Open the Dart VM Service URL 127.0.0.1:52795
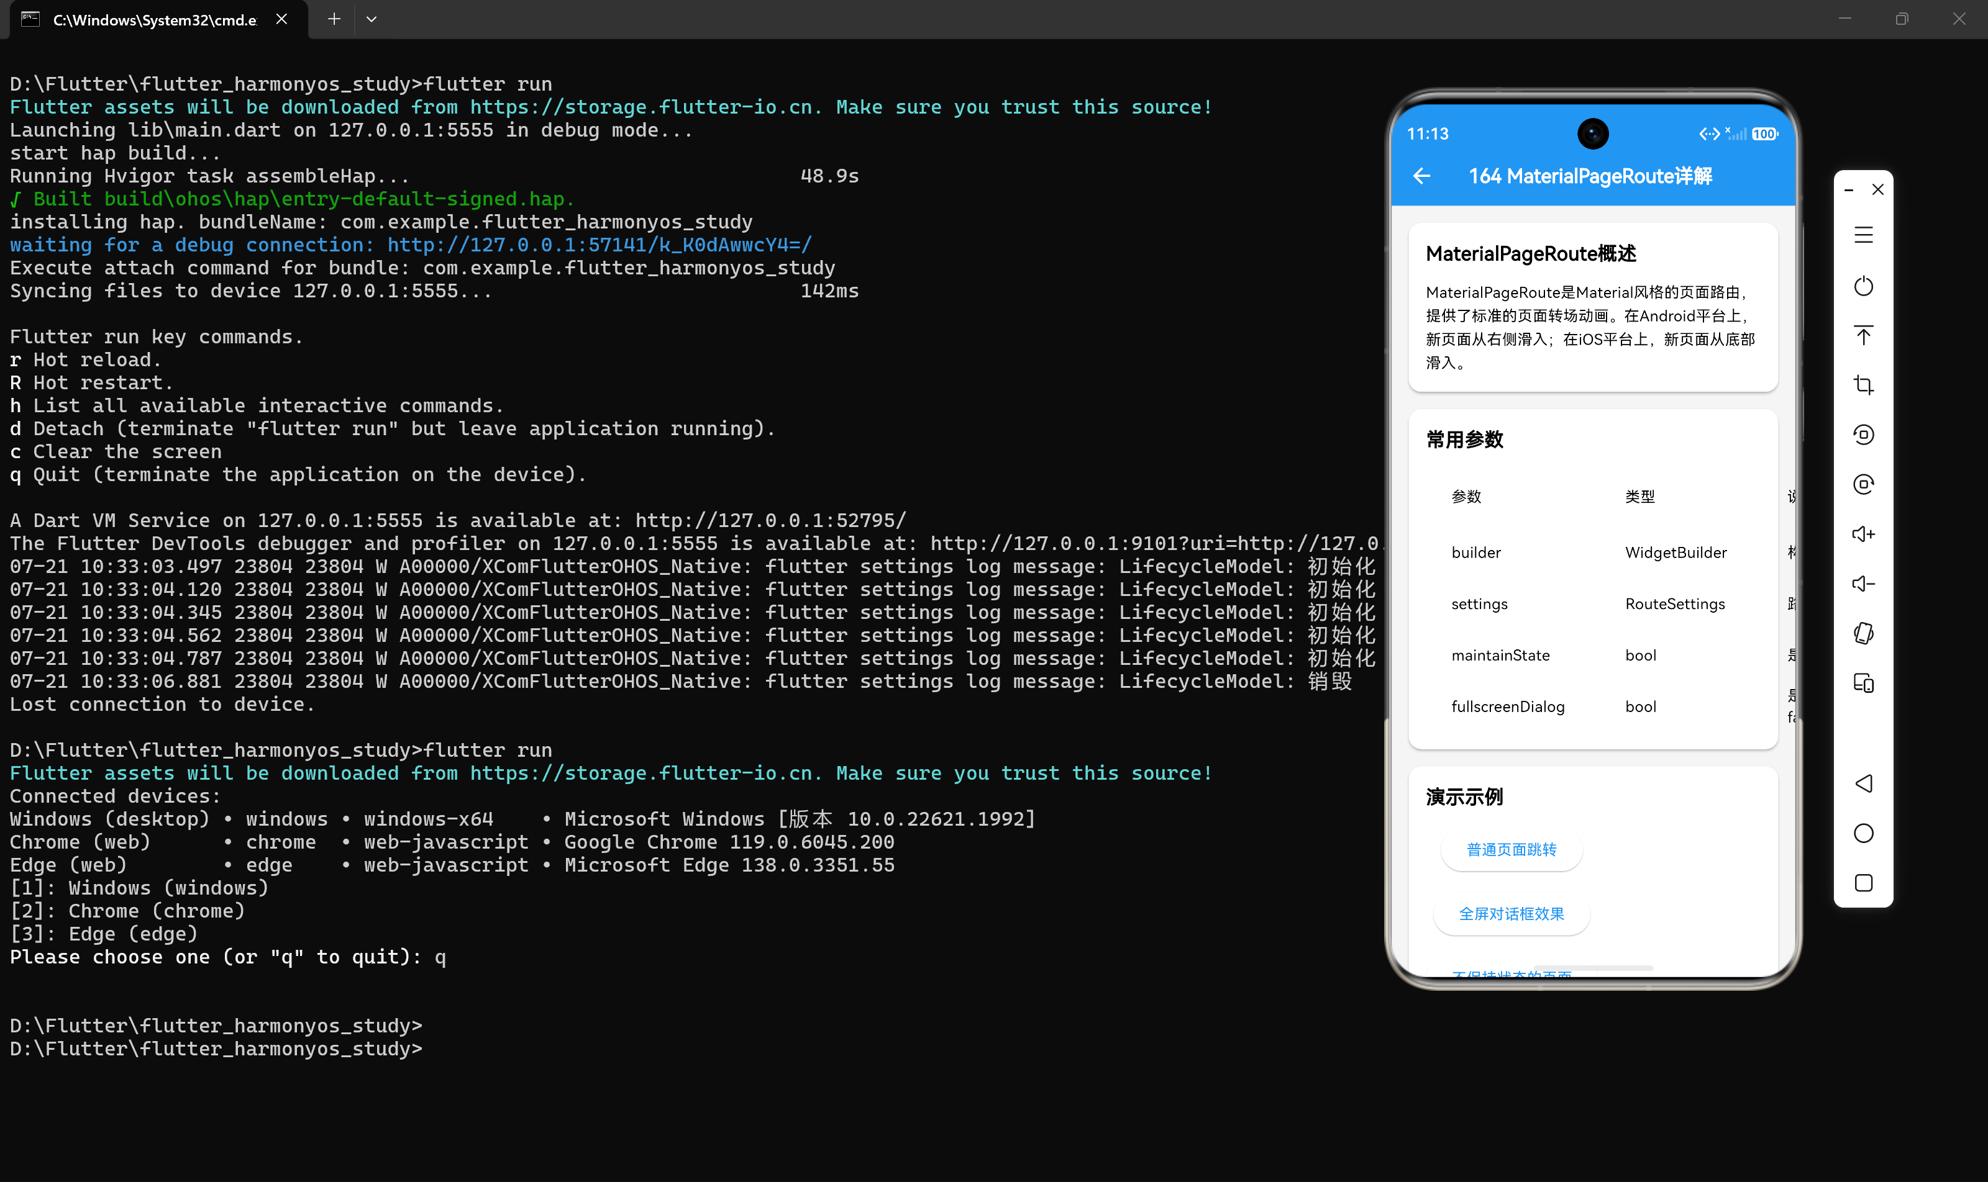Image resolution: width=1988 pixels, height=1182 pixels. (770, 521)
